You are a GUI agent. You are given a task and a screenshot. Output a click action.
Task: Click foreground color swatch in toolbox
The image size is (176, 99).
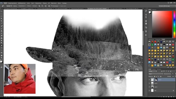pos(1,61)
